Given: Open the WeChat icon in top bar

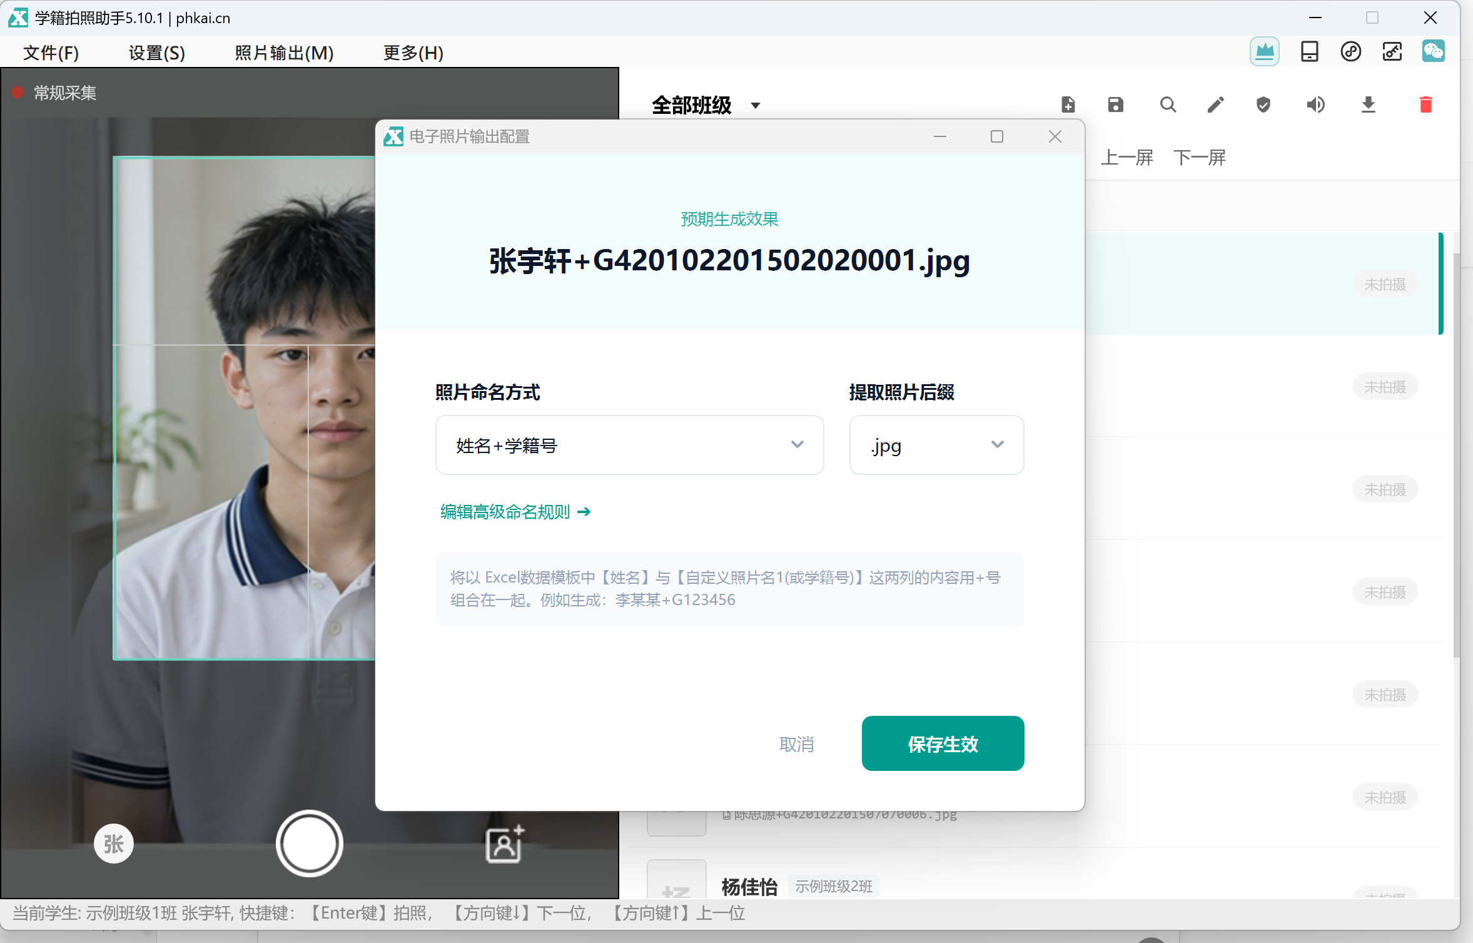Looking at the screenshot, I should click(x=1433, y=51).
